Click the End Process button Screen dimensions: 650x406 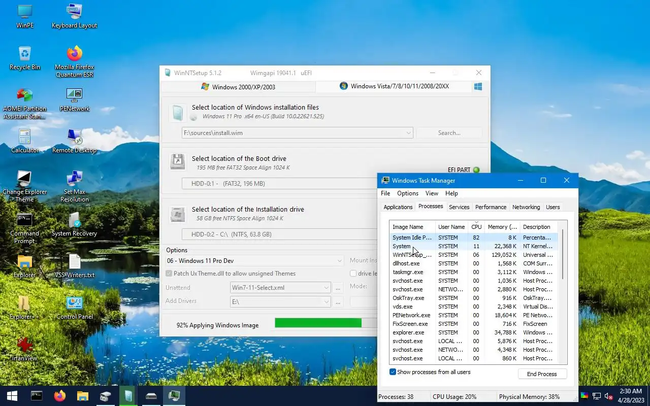coord(542,374)
